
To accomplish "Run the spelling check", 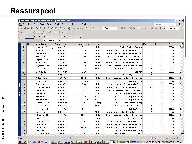I will tap(44, 28).
